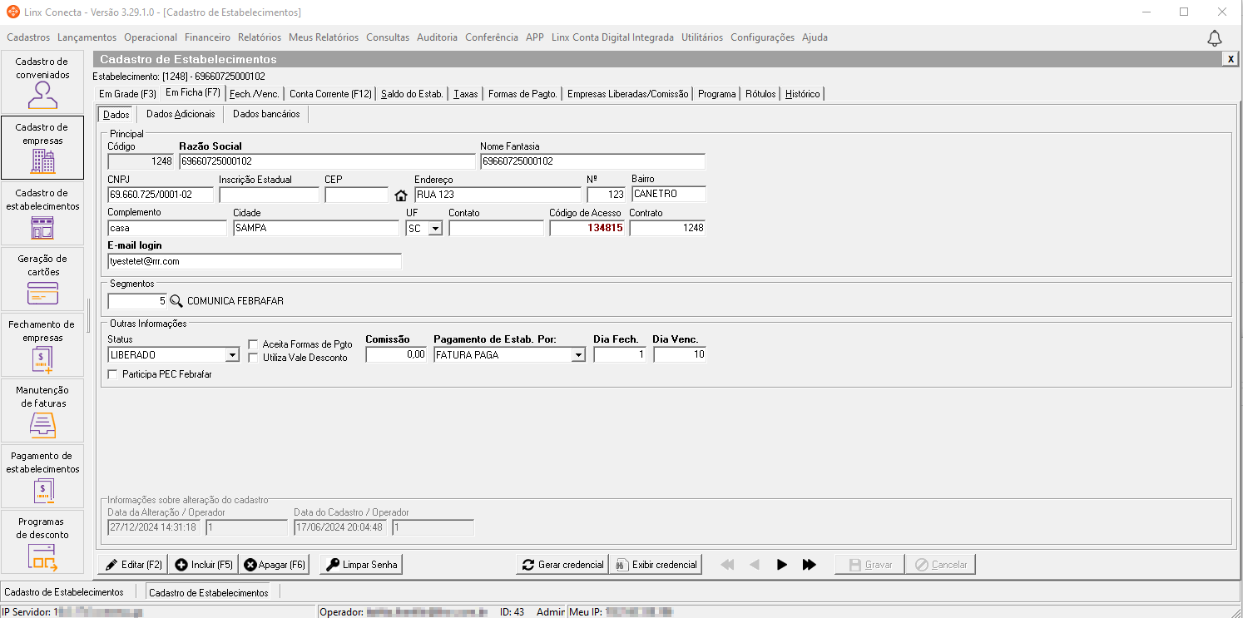Select the Dados bancários sub-tab
The image size is (1243, 618).
tap(266, 114)
